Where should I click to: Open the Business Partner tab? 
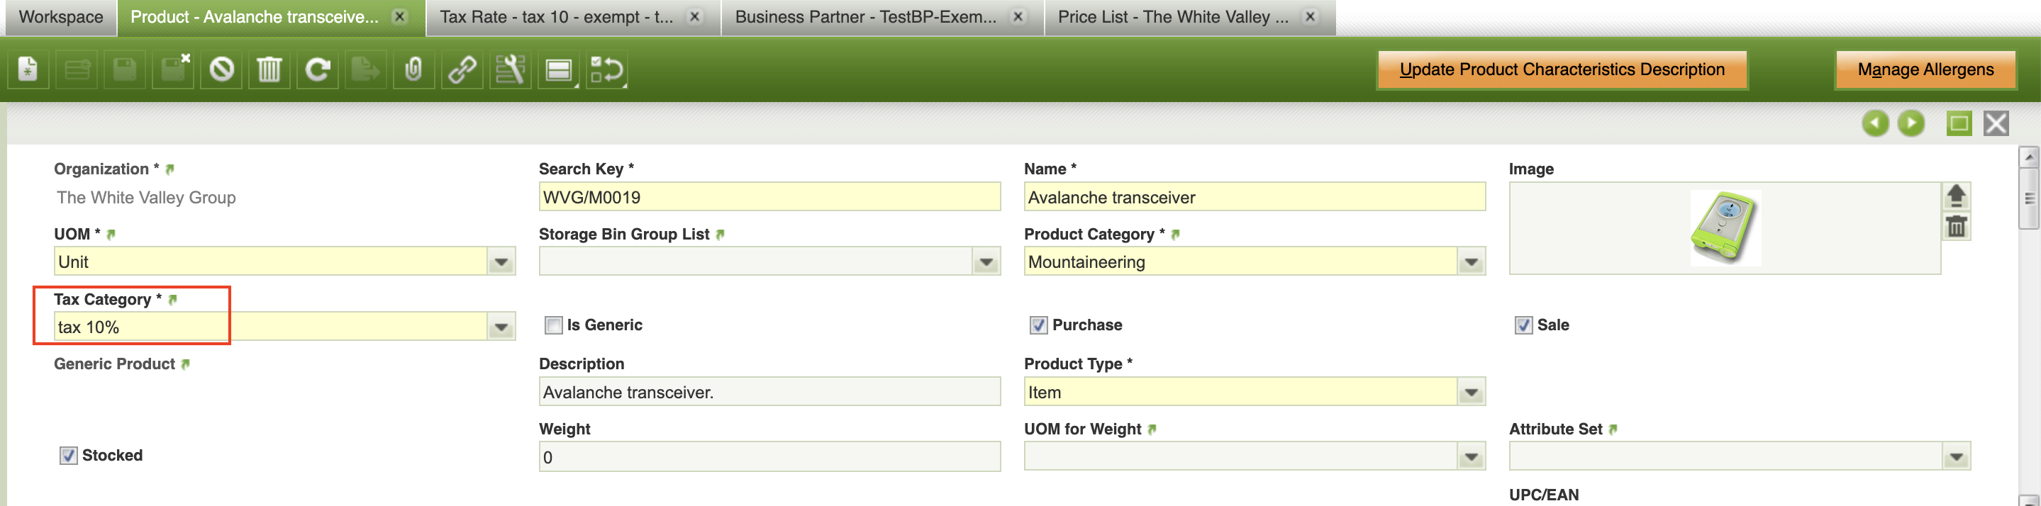(x=865, y=18)
